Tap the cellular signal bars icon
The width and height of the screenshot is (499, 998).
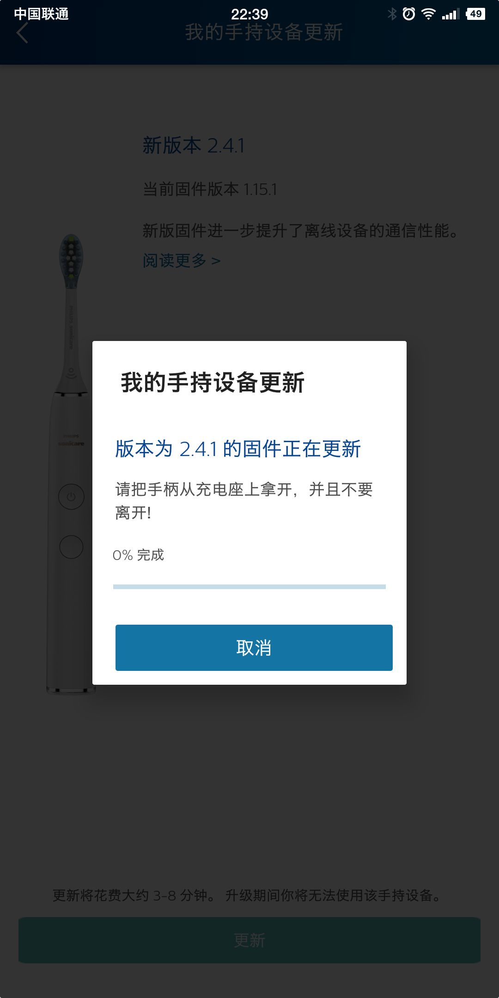pyautogui.click(x=450, y=14)
